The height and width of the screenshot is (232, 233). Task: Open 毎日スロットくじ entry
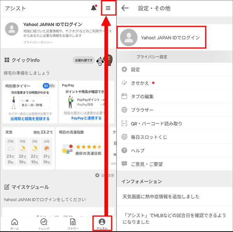click(175, 137)
